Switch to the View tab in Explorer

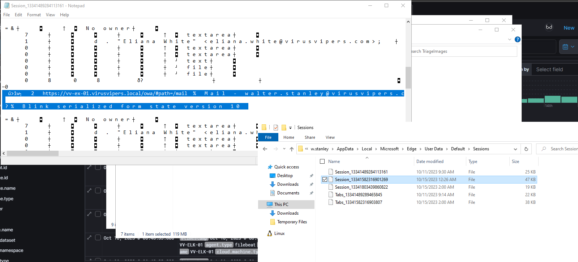(x=330, y=137)
